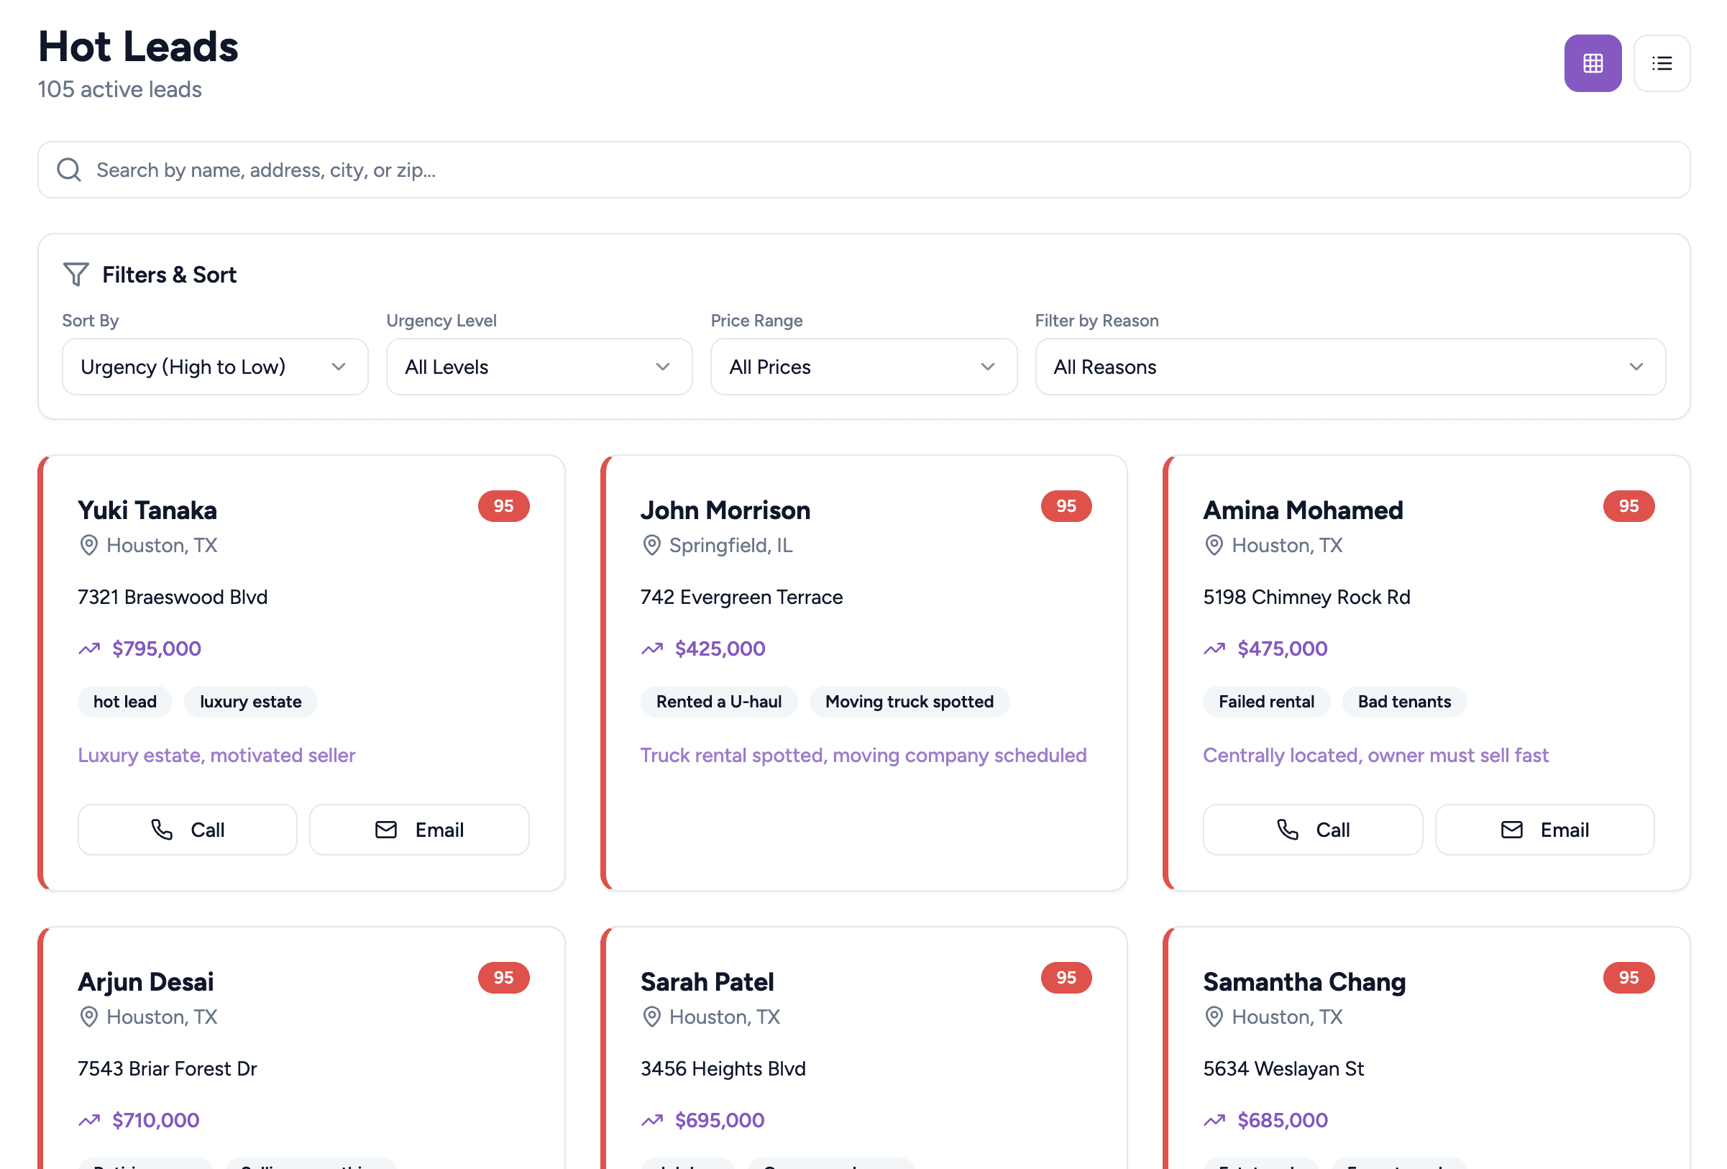
Task: Email Amina Mohamed
Action: [1544, 830]
